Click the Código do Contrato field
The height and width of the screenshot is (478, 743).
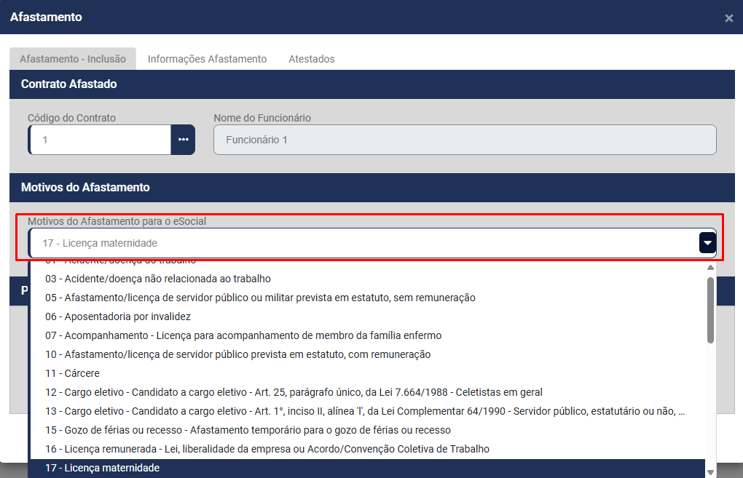(x=100, y=140)
